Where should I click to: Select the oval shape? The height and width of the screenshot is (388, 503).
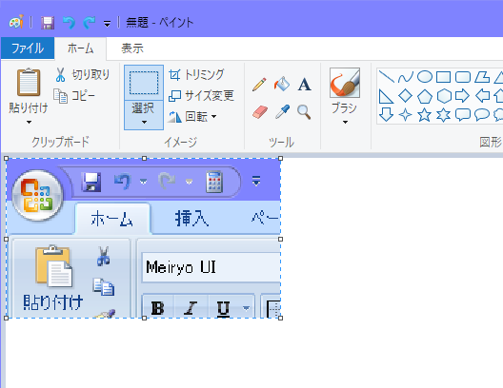[425, 77]
